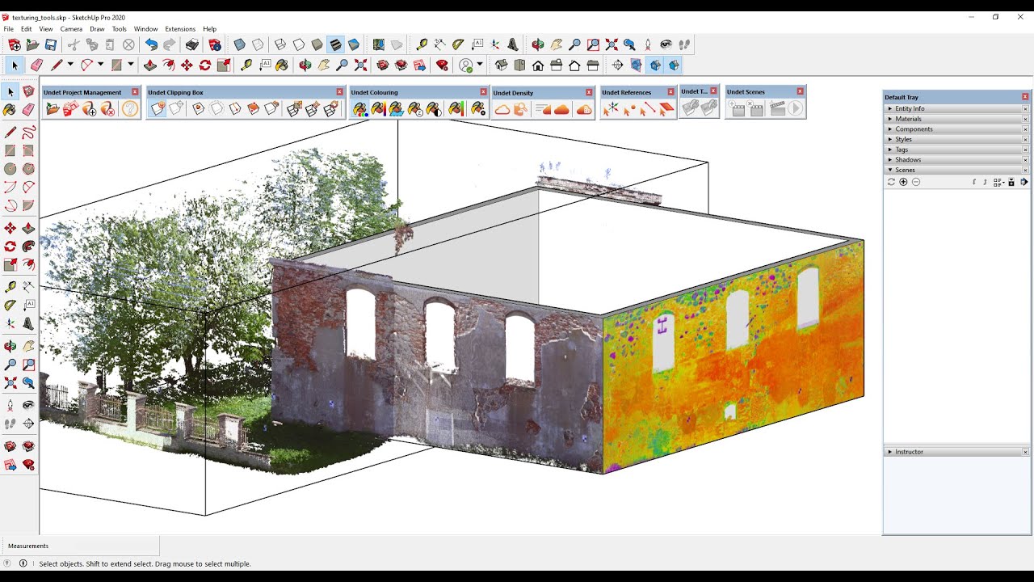This screenshot has width=1034, height=582.
Task: Open scene view options dropdown in Scenes panel
Action: click(999, 182)
